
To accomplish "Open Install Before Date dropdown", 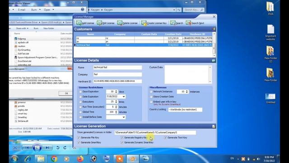I will pyautogui.click(x=123, y=117).
